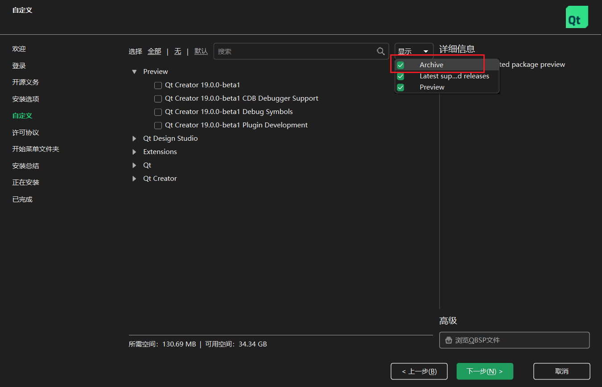This screenshot has width=602, height=387.
Task: Click 正在安装 step in sidebar
Action: pyautogui.click(x=26, y=183)
